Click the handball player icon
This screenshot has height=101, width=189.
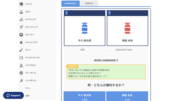click(x=21, y=81)
